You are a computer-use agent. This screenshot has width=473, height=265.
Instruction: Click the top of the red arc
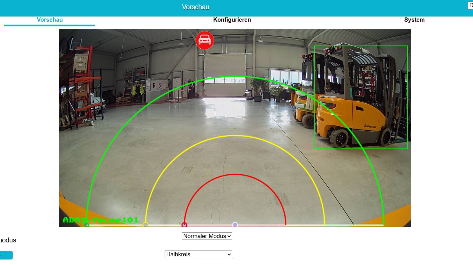click(235, 174)
